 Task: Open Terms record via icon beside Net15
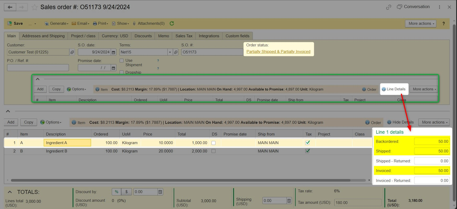click(176, 52)
